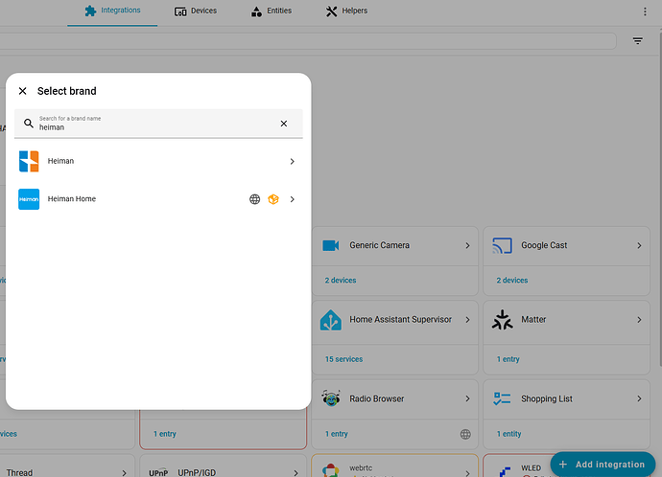
Task: Expand the Heiman Home row chevron
Action: [x=293, y=199]
